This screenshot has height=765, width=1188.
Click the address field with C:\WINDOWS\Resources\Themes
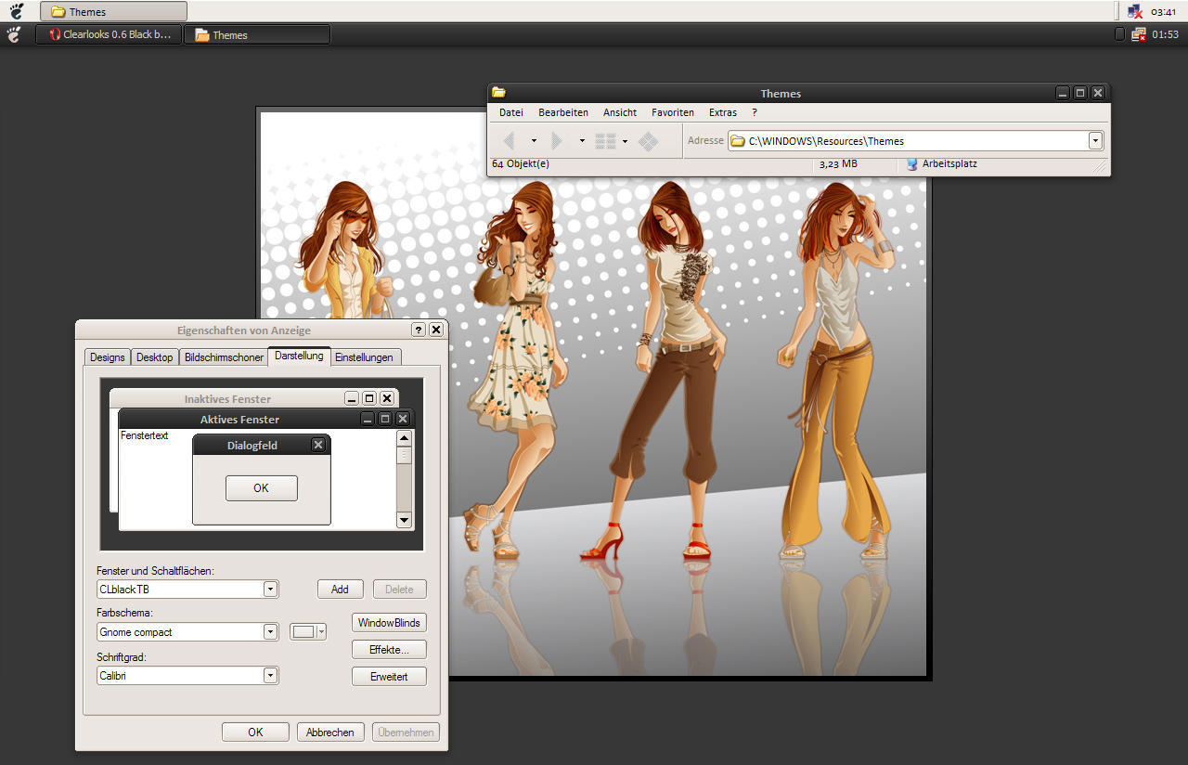pyautogui.click(x=915, y=141)
